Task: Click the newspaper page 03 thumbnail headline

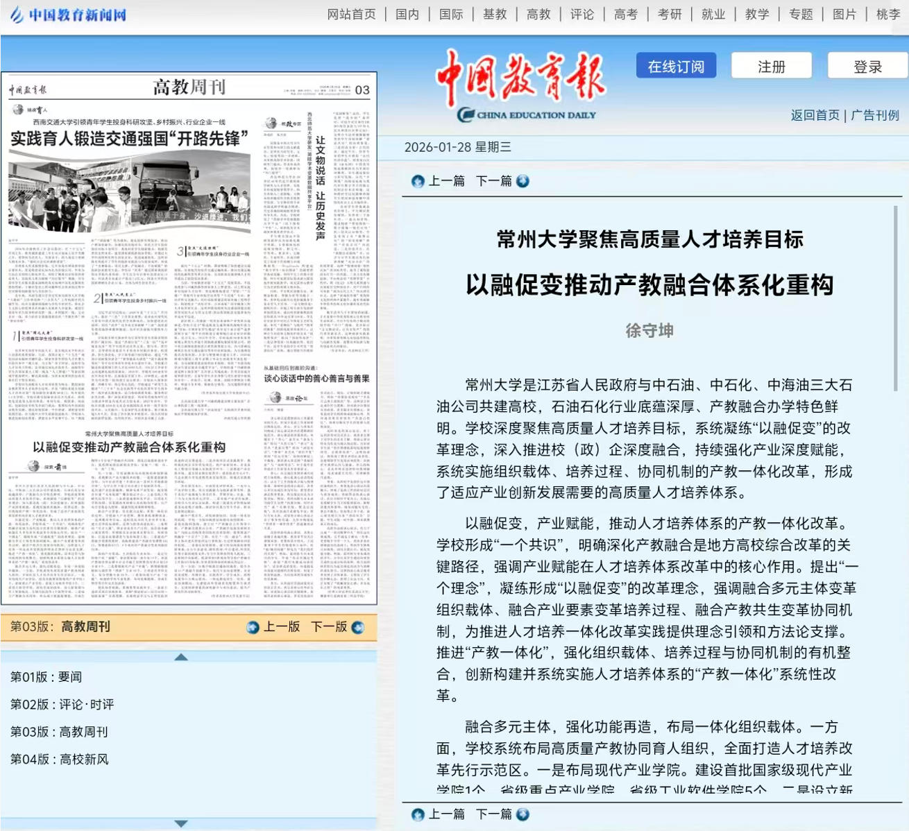Action: tap(129, 138)
